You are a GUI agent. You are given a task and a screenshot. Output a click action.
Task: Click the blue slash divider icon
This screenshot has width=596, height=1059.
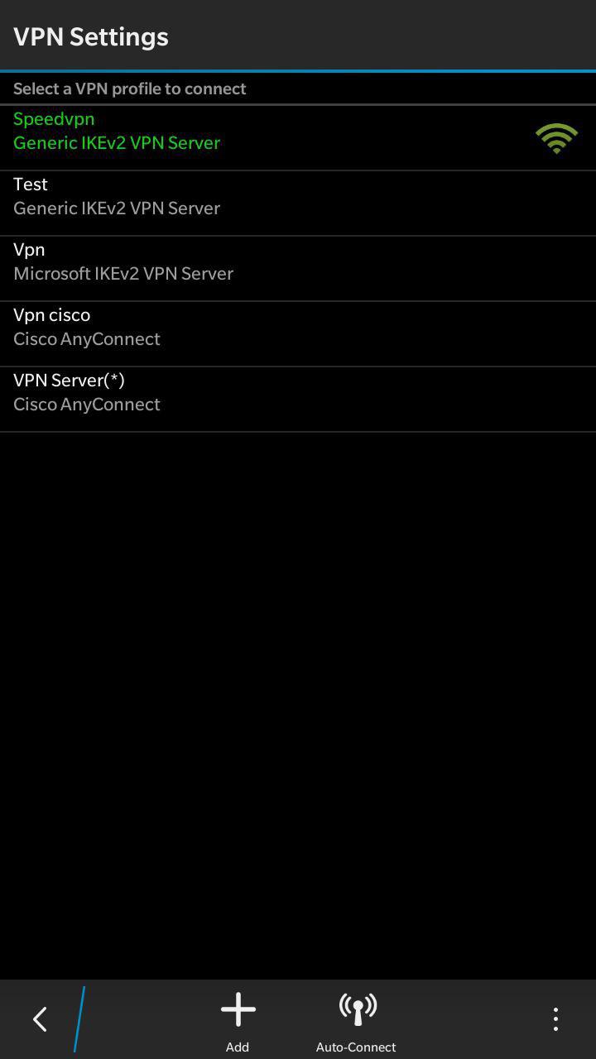79,1018
